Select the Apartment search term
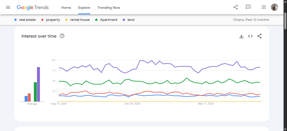Screen dimensions: 287x131 click(x=109, y=20)
